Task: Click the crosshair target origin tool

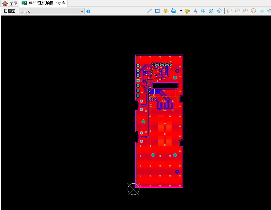Action: click(x=219, y=11)
